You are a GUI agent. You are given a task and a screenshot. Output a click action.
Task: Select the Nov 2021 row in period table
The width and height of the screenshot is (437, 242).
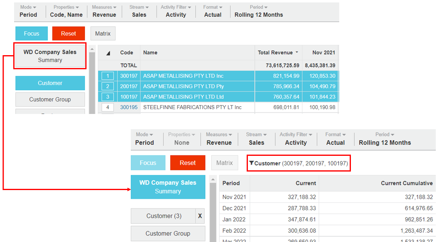(x=234, y=197)
